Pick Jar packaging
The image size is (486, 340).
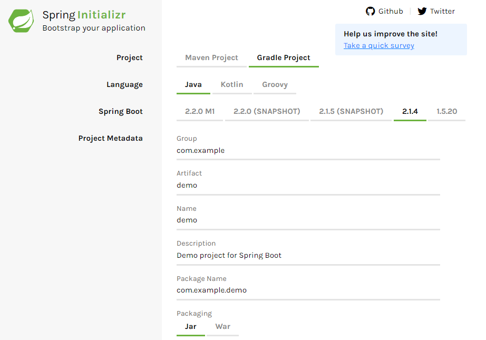[191, 327]
